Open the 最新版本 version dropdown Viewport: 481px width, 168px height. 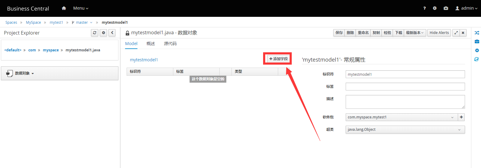pyautogui.click(x=415, y=33)
